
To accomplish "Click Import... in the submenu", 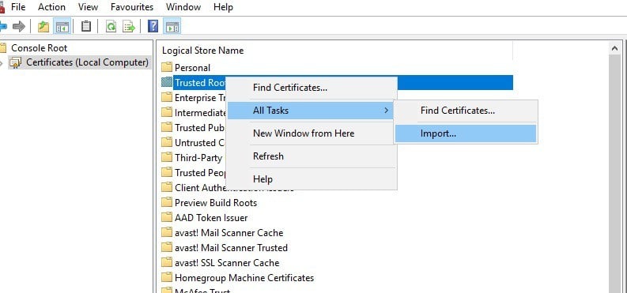I will (x=466, y=133).
